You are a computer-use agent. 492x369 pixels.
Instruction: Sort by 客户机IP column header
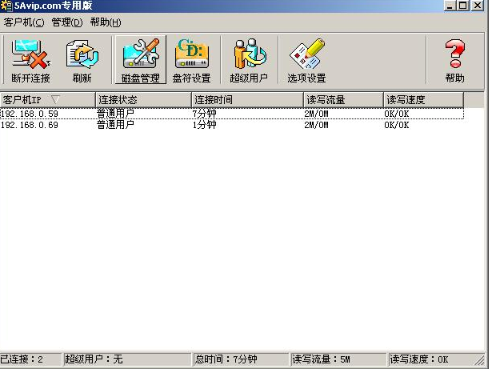47,100
